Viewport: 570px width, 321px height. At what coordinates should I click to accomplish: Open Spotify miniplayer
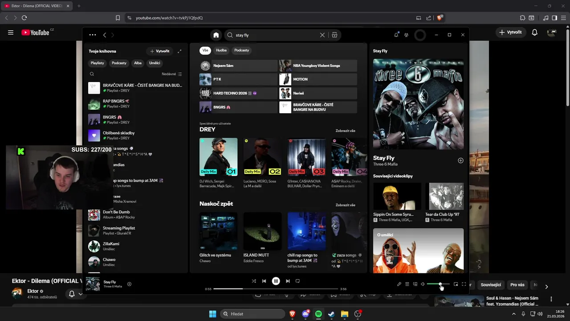[456, 284]
